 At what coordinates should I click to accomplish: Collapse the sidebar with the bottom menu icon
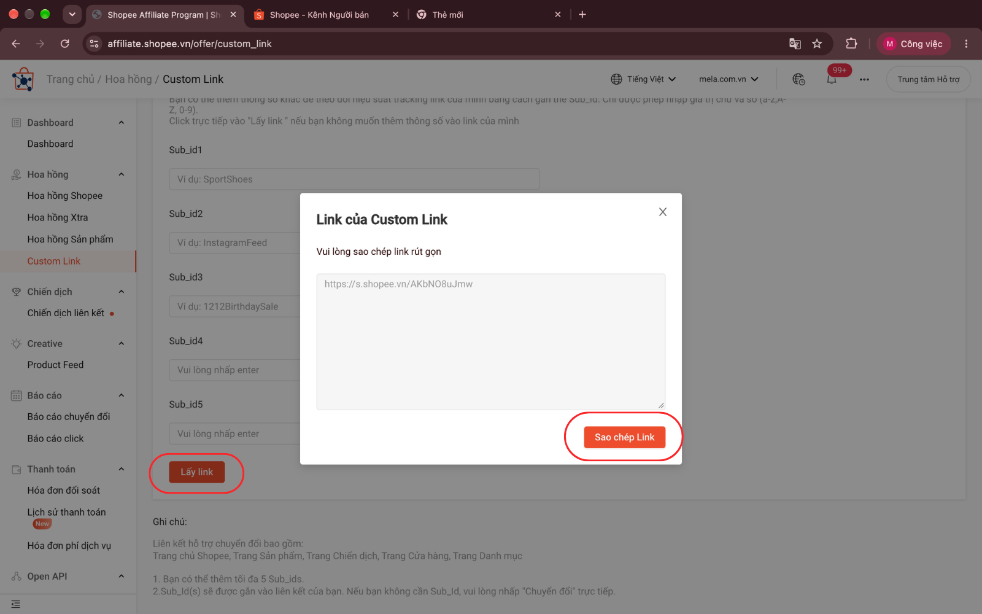(16, 604)
